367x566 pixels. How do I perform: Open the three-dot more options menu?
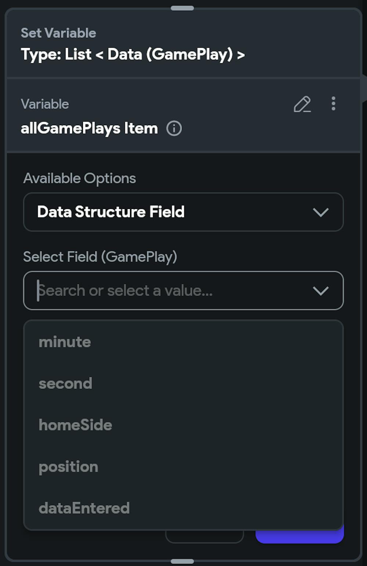point(333,104)
